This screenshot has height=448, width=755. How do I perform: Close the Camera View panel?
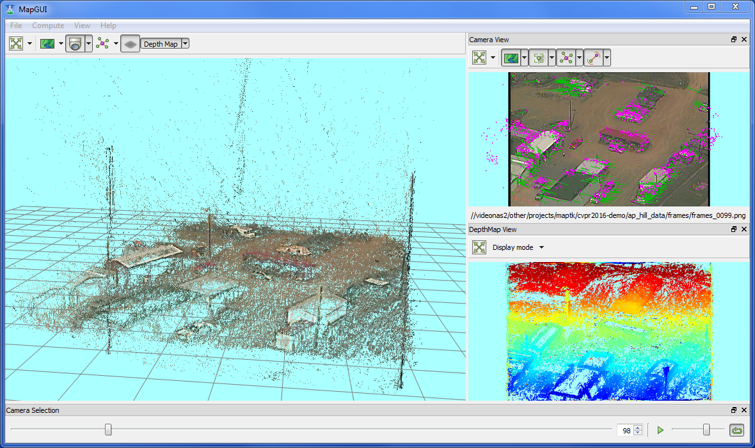[744, 40]
